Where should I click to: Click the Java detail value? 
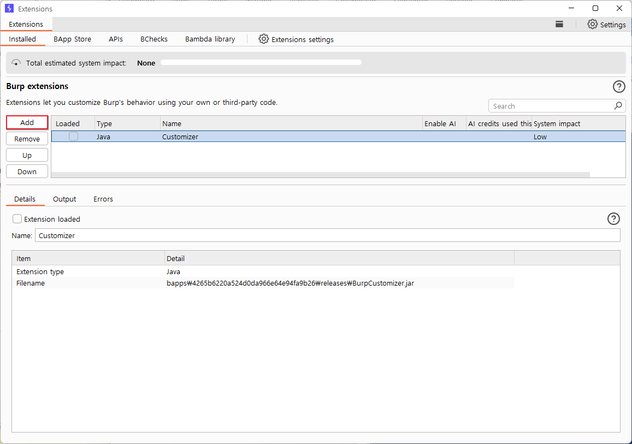point(173,271)
